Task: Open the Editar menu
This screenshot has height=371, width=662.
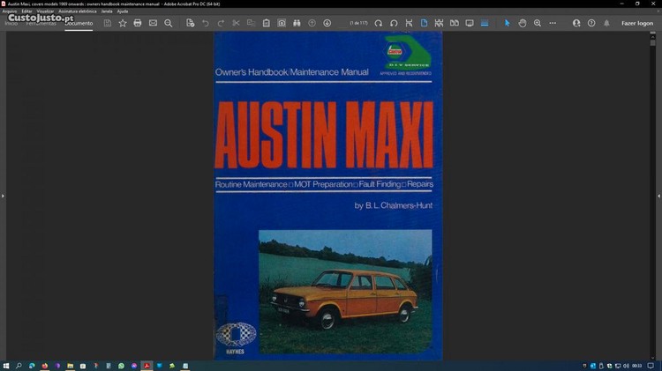Action: click(x=26, y=11)
